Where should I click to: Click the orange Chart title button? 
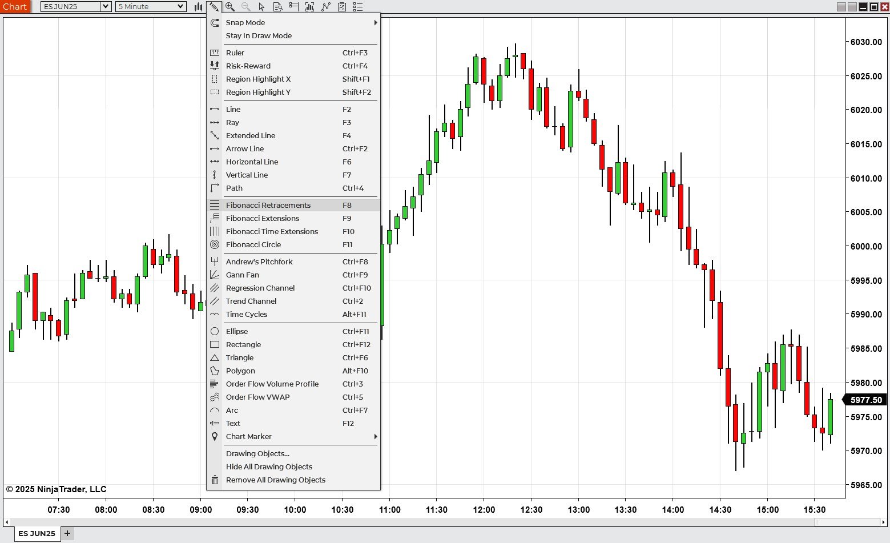pyautogui.click(x=15, y=6)
